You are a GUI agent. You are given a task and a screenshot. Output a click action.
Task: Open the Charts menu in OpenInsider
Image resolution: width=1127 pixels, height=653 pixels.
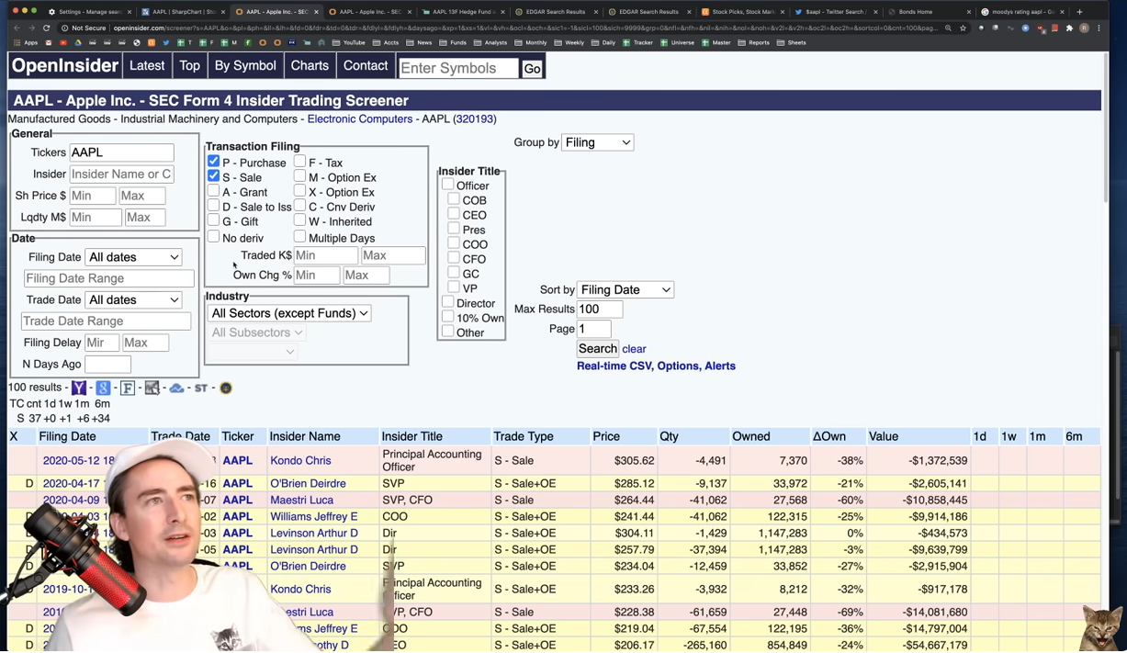pos(309,65)
